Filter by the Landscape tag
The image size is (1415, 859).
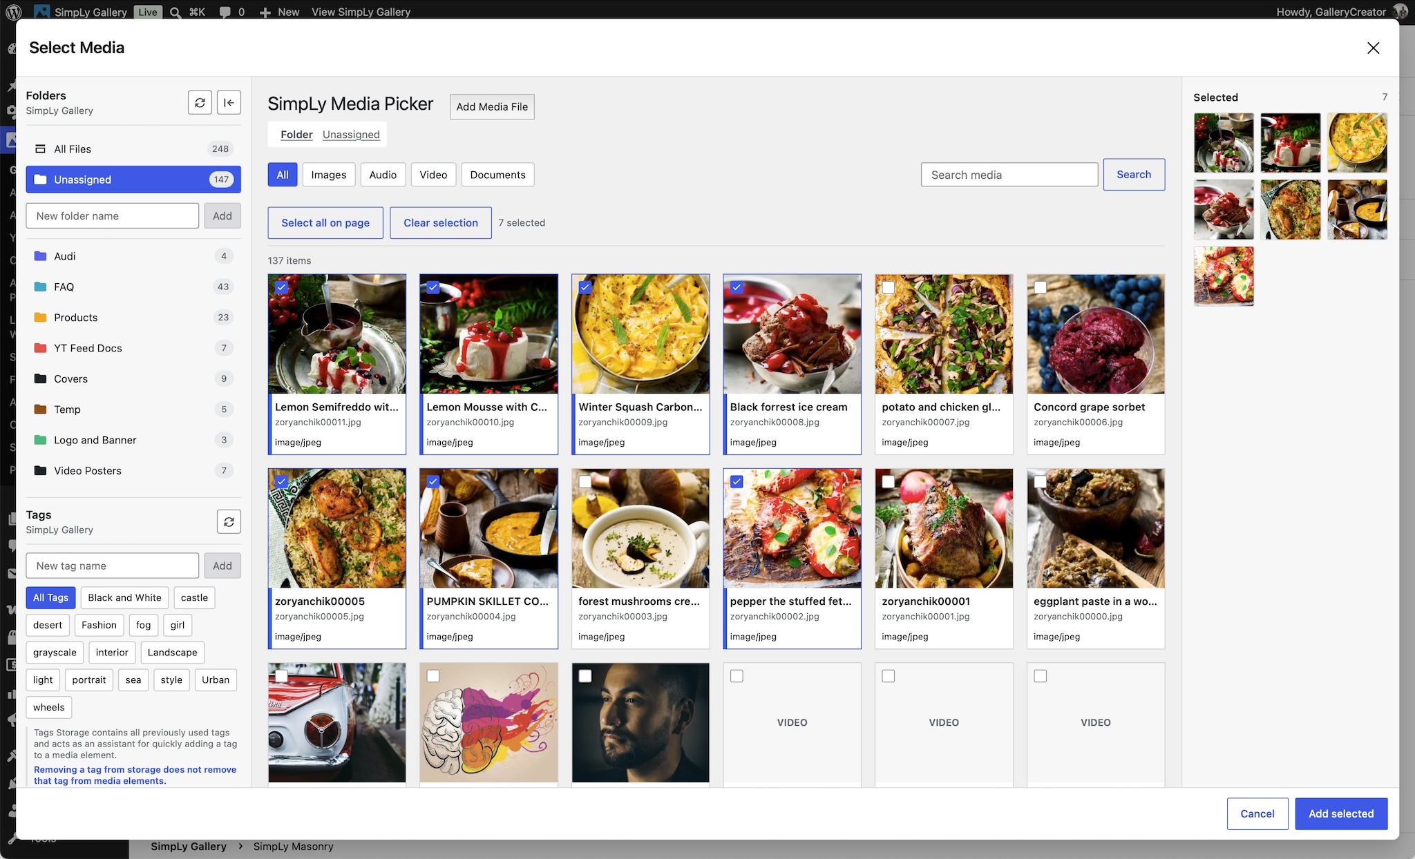pos(172,653)
